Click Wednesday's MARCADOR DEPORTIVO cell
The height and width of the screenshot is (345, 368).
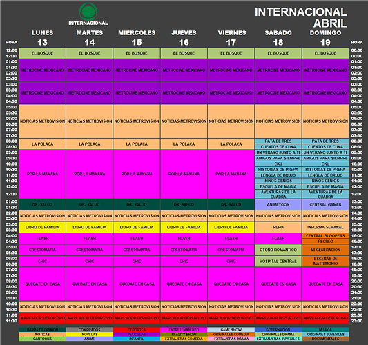[137, 318]
